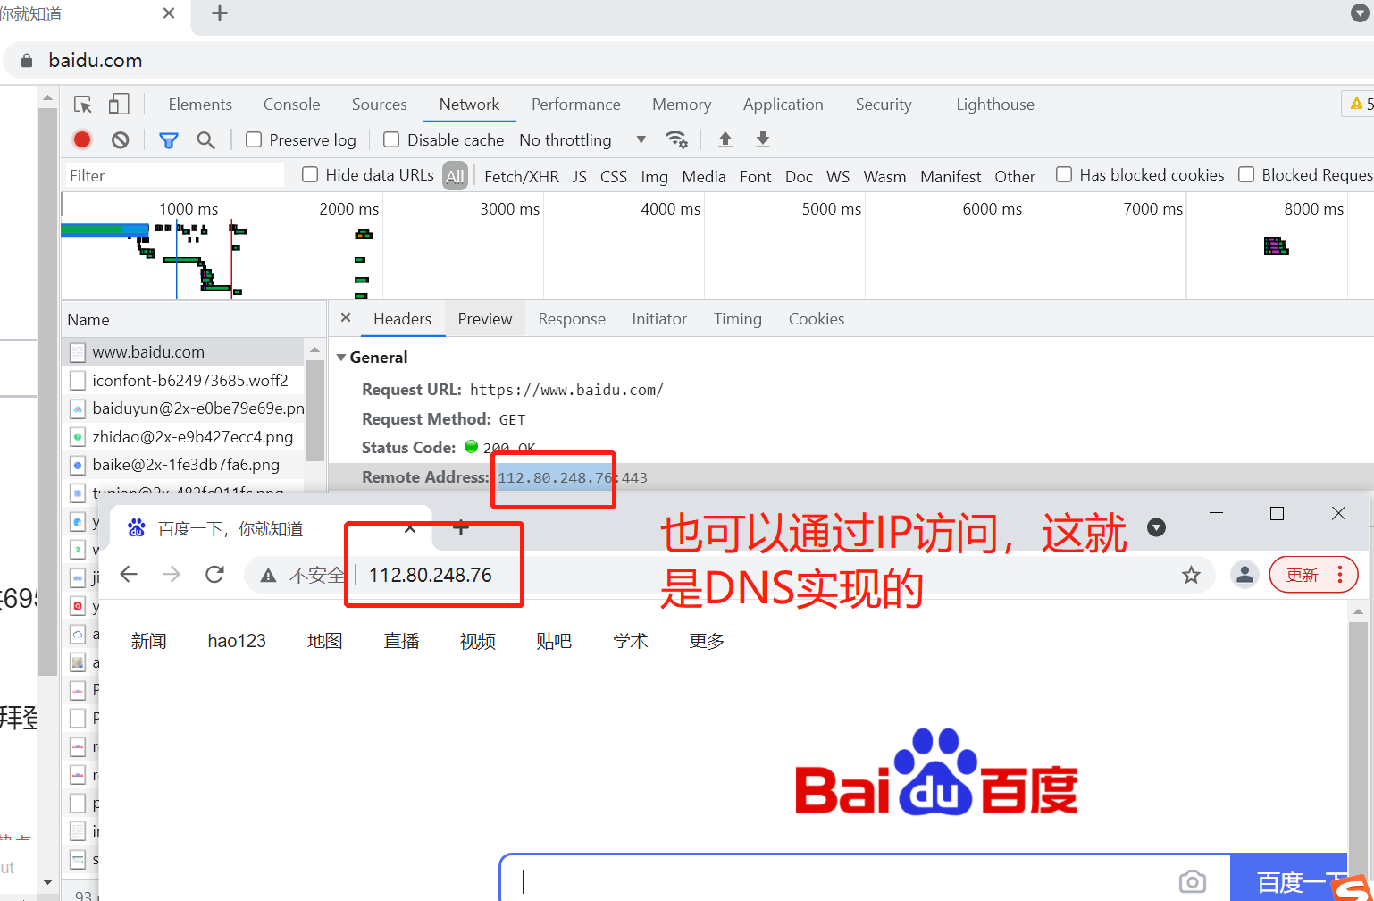
Task: Select www.baidu.com request row
Action: tap(183, 352)
